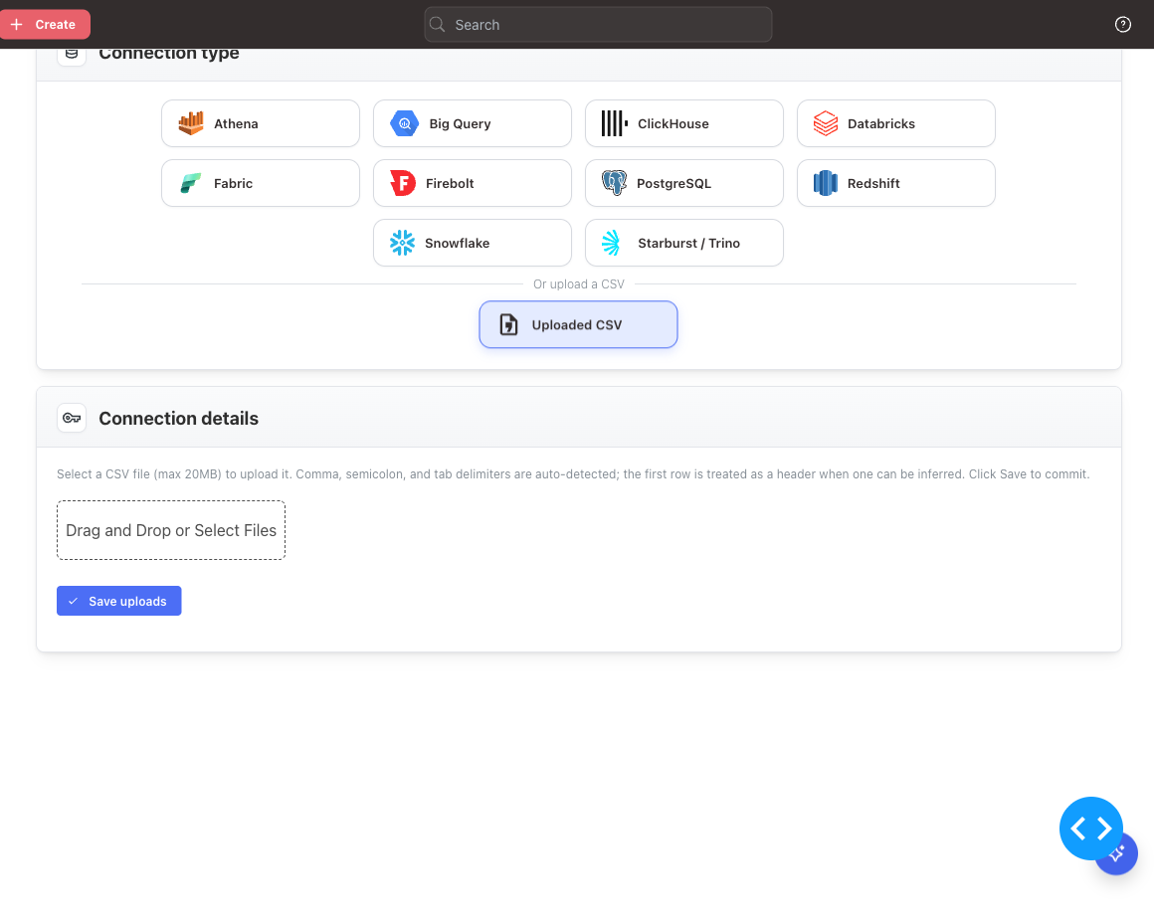The width and height of the screenshot is (1154, 923).
Task: Click Drag and Drop or Select Files area
Action: click(171, 530)
